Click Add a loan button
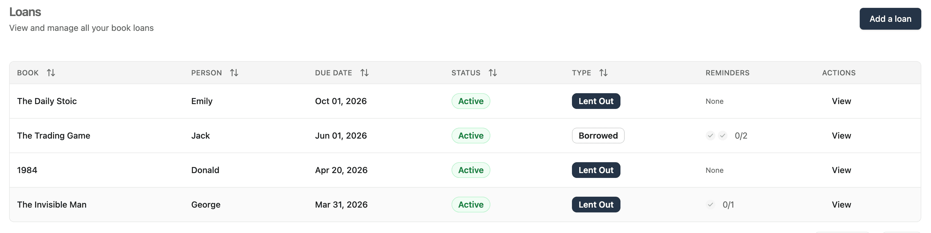This screenshot has width=931, height=233. pyautogui.click(x=890, y=19)
